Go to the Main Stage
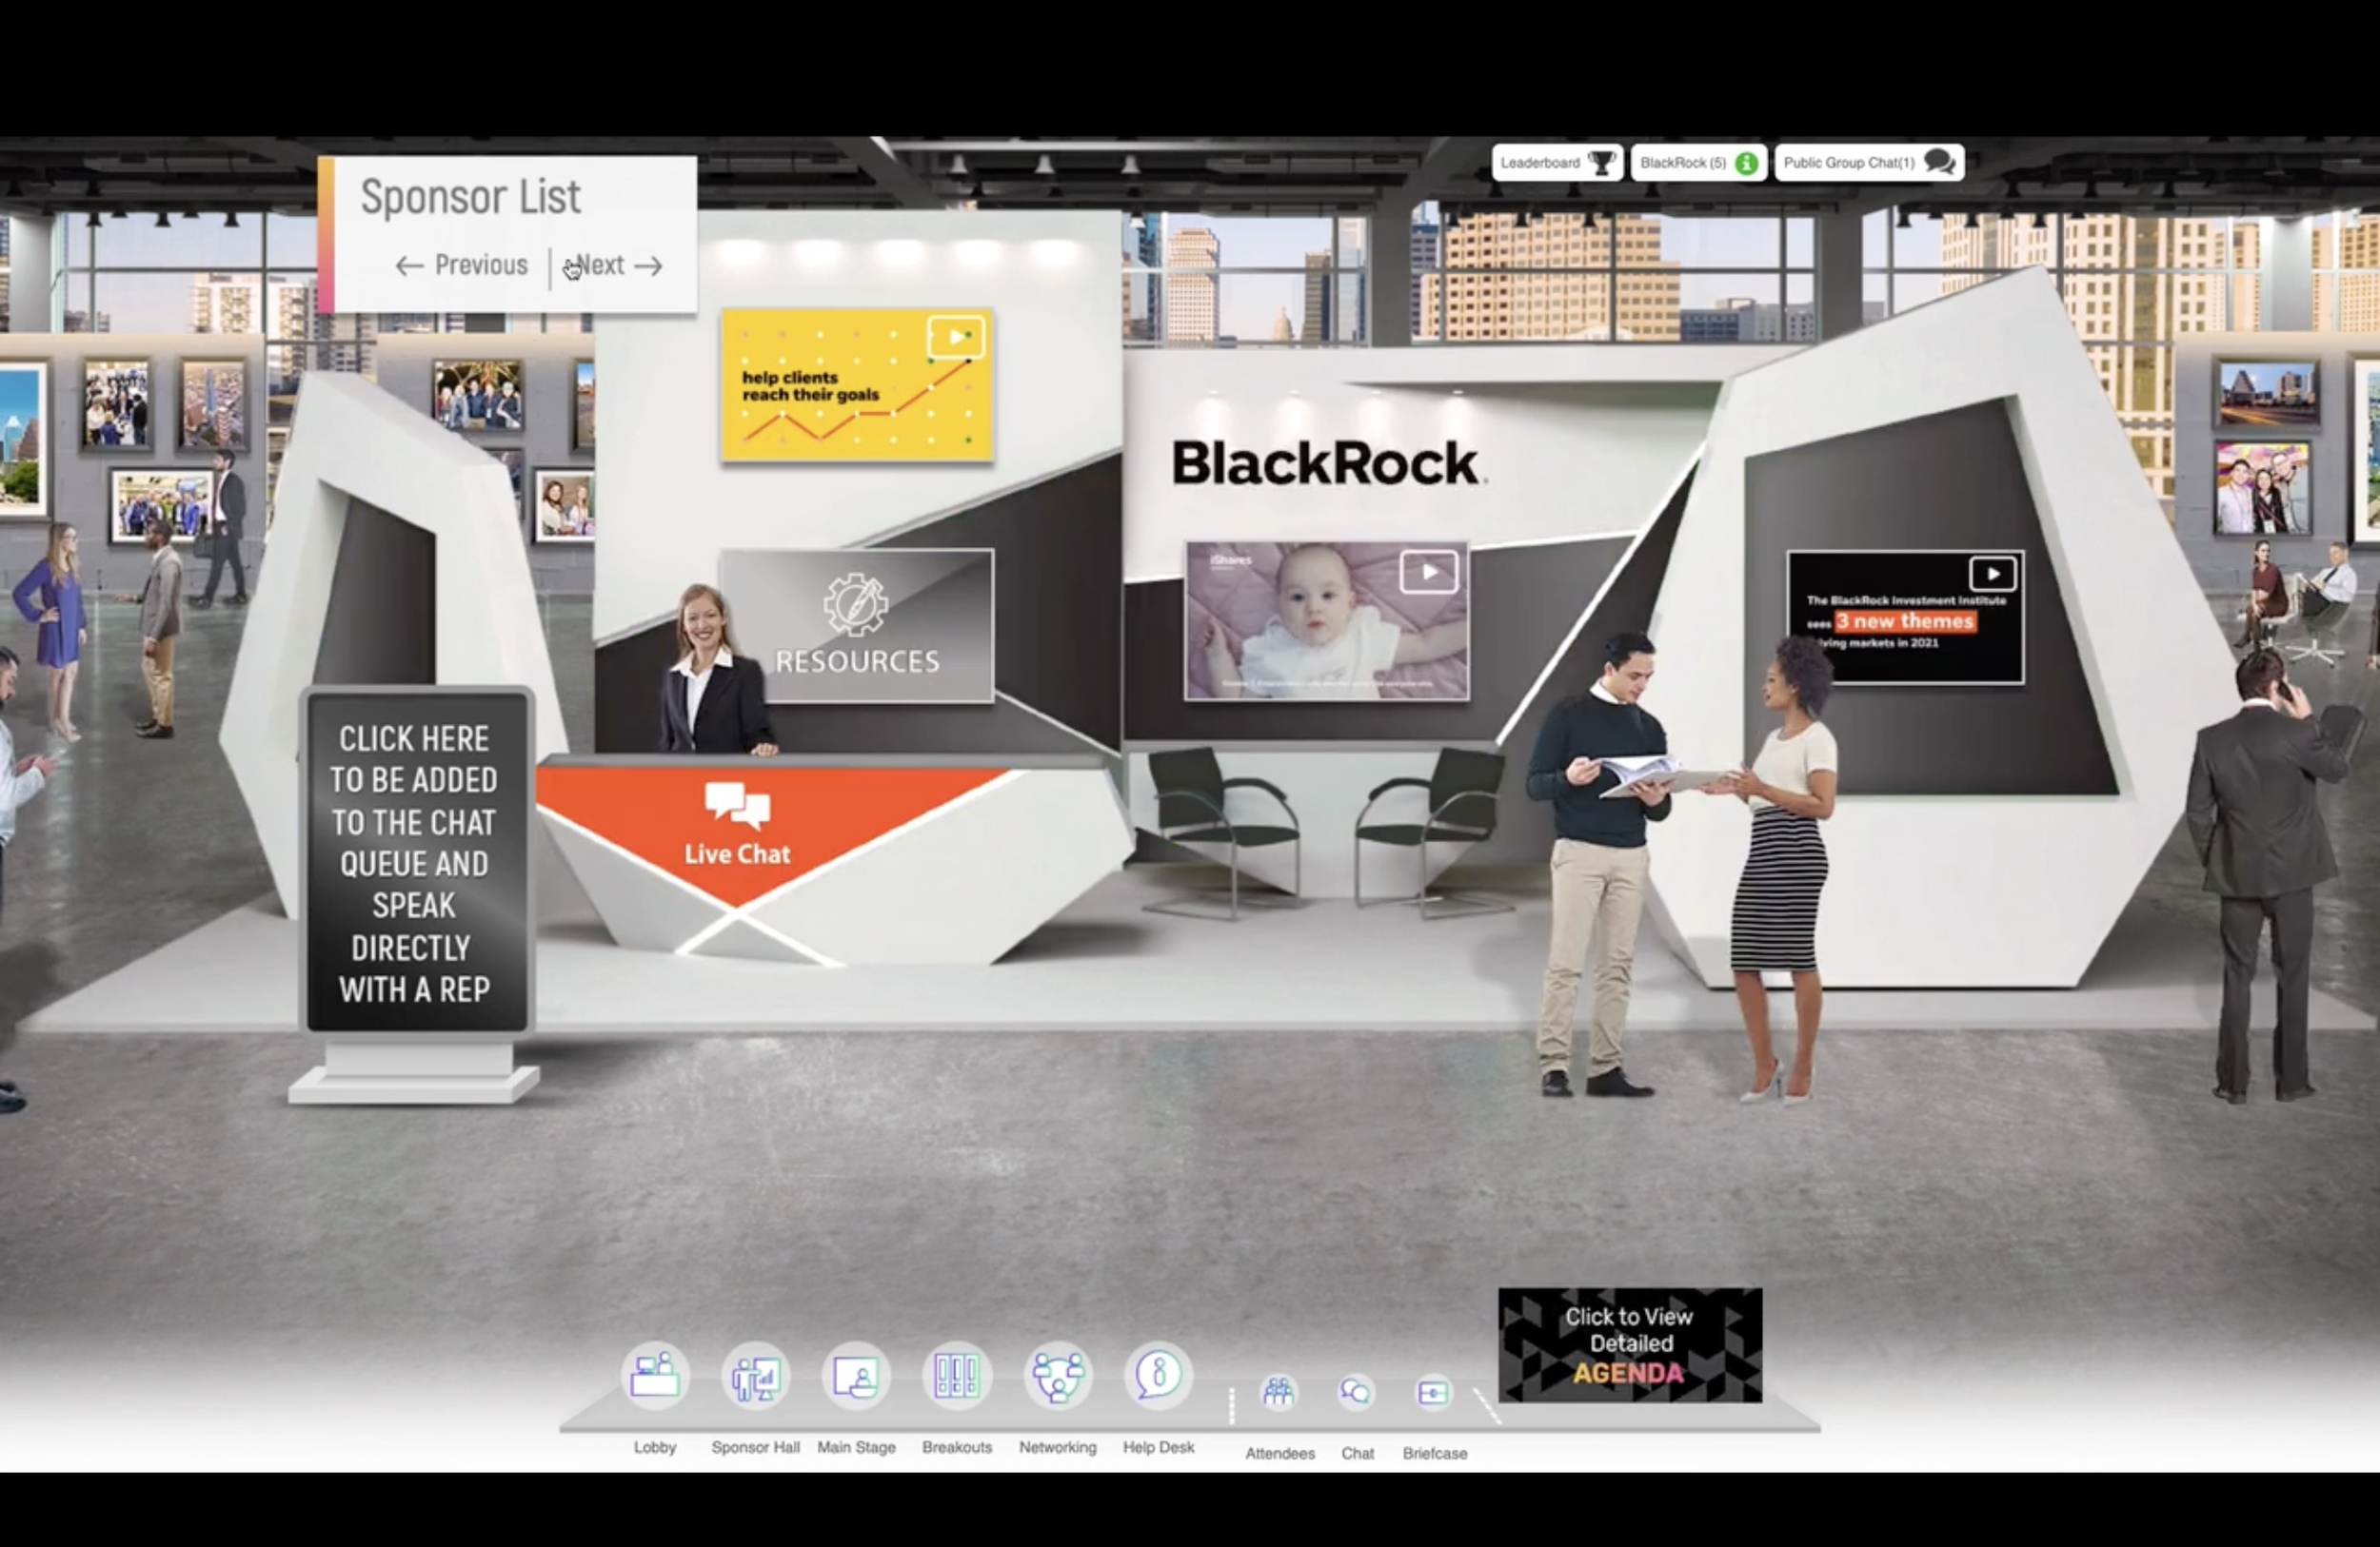Screen dimensions: 2380x1547 point(856,1377)
